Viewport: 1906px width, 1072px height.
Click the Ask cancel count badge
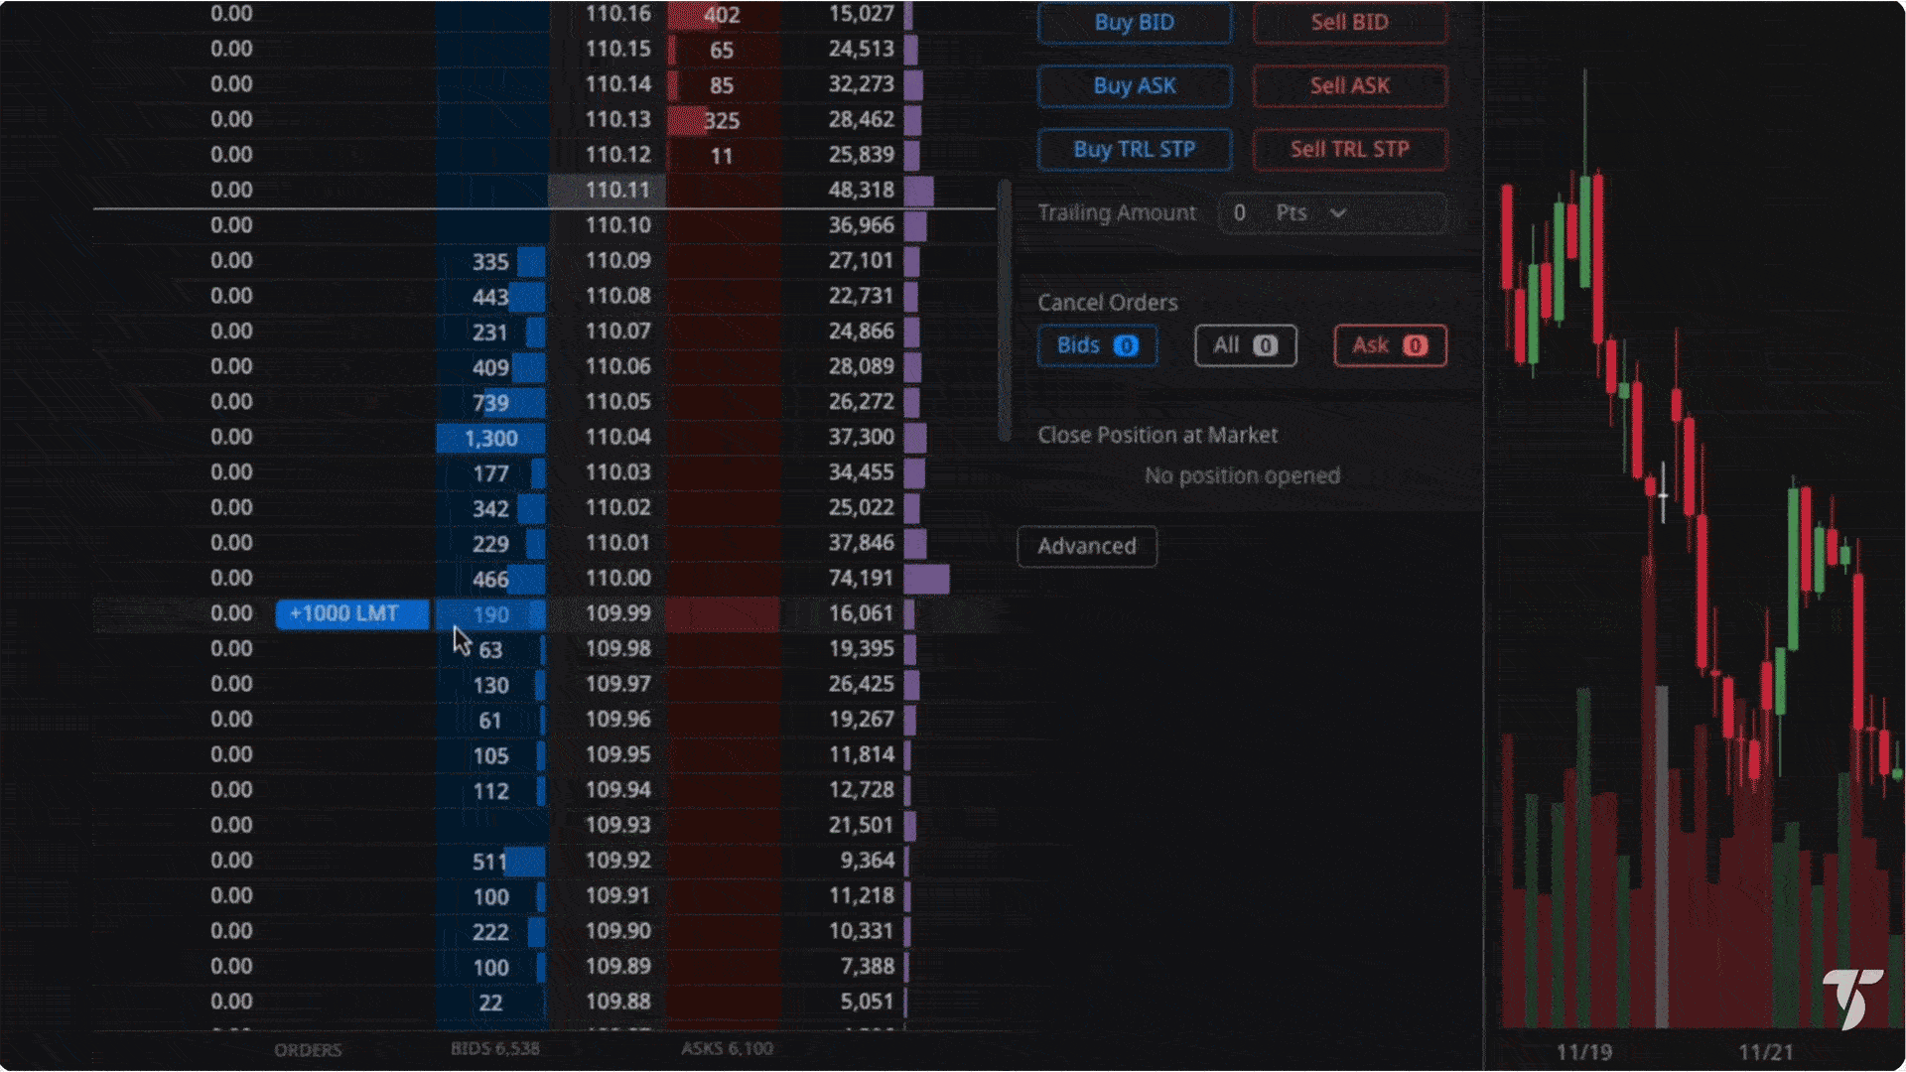pos(1415,345)
